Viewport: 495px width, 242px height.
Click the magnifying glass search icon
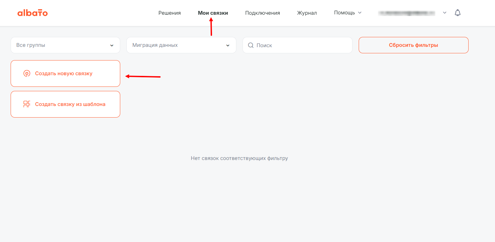coord(251,45)
